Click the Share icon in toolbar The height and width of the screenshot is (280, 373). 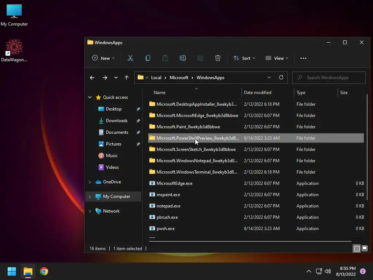200,58
